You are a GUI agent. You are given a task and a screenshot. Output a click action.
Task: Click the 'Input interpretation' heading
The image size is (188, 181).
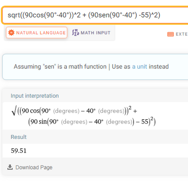click(35, 96)
